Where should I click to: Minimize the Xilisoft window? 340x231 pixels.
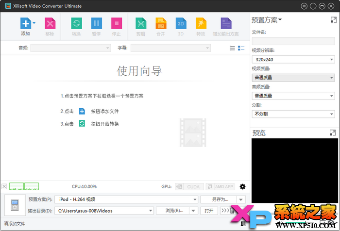[x=313, y=6]
